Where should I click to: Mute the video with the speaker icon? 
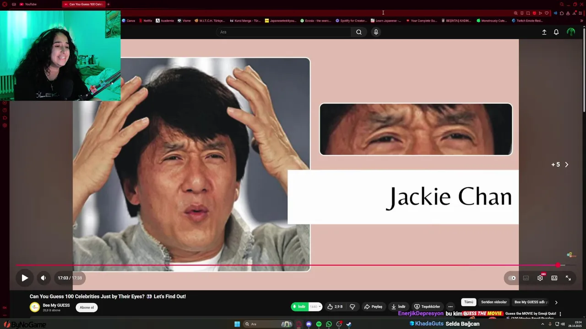click(43, 278)
